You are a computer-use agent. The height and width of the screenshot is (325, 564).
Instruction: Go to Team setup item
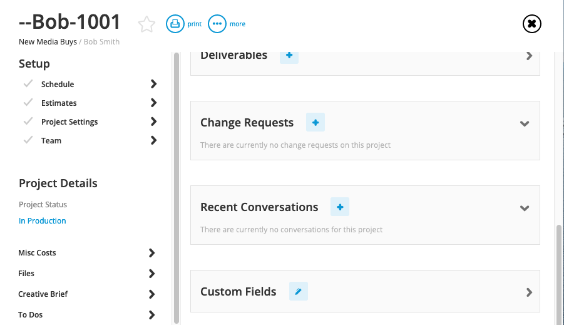51,141
